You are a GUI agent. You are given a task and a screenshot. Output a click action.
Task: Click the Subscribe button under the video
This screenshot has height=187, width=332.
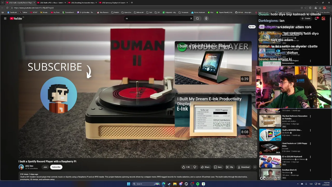coord(56,167)
